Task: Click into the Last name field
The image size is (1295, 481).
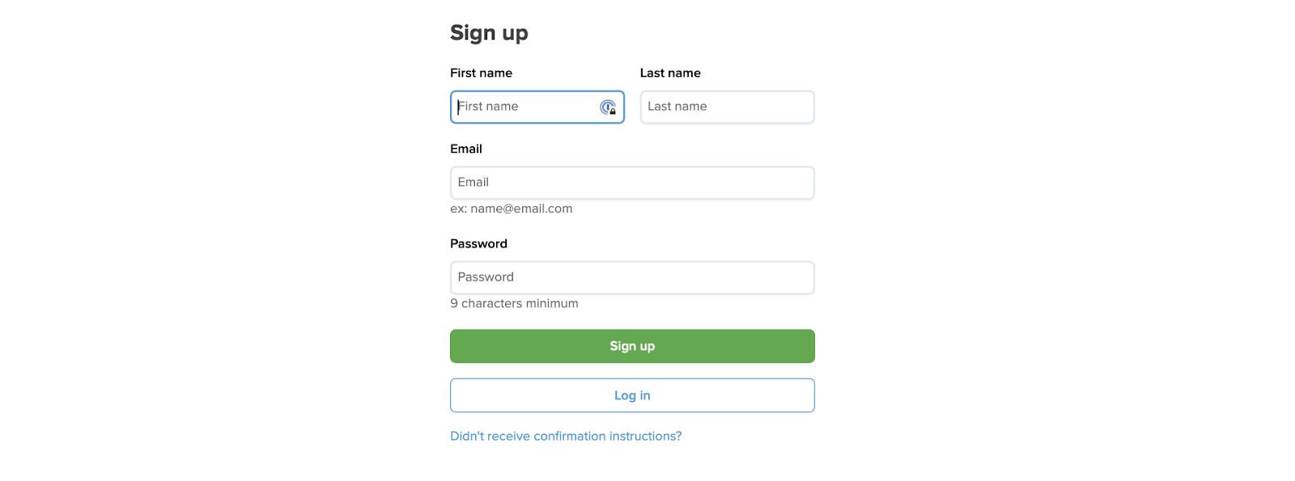Action: click(727, 107)
